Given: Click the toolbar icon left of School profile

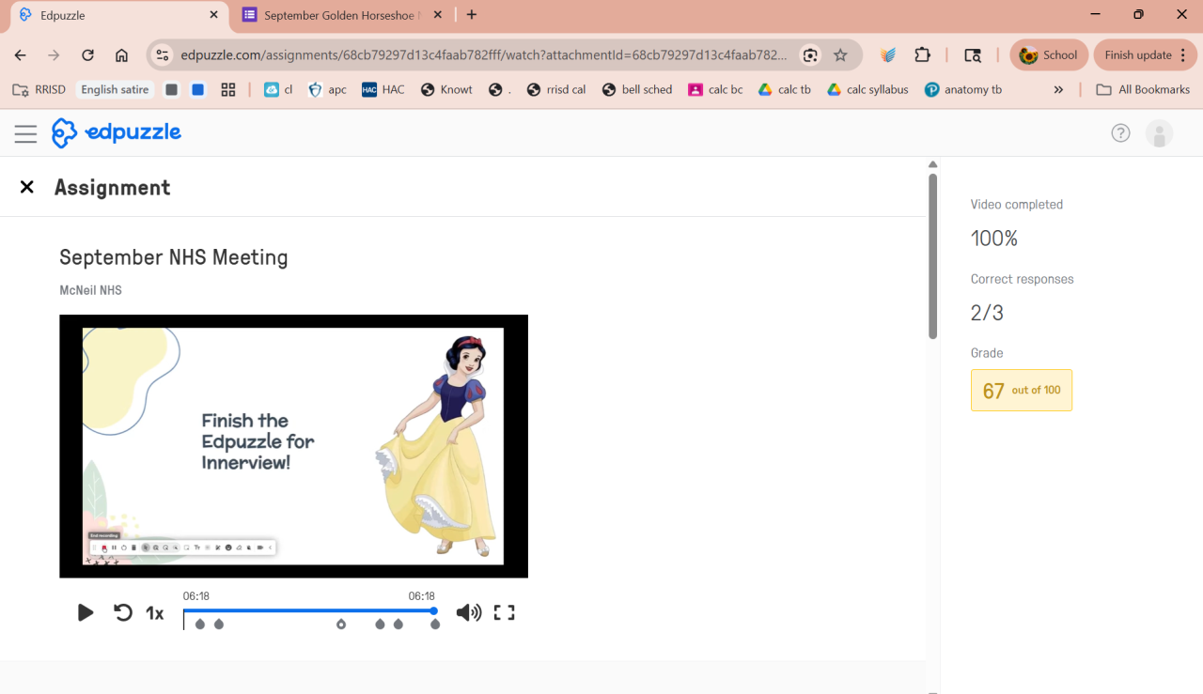Looking at the screenshot, I should (973, 55).
